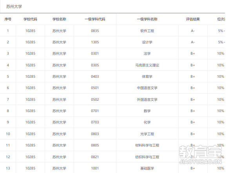Click the A- result for 软件工程
The image size is (230, 173).
[193, 31]
